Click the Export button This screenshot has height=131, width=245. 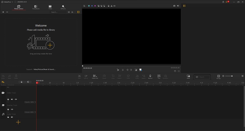click(202, 77)
